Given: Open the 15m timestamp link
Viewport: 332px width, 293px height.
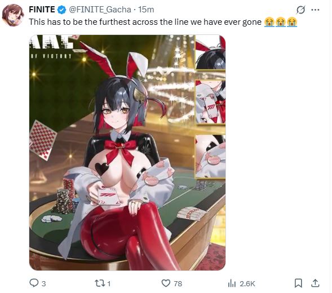Looking at the screenshot, I should [x=146, y=10].
